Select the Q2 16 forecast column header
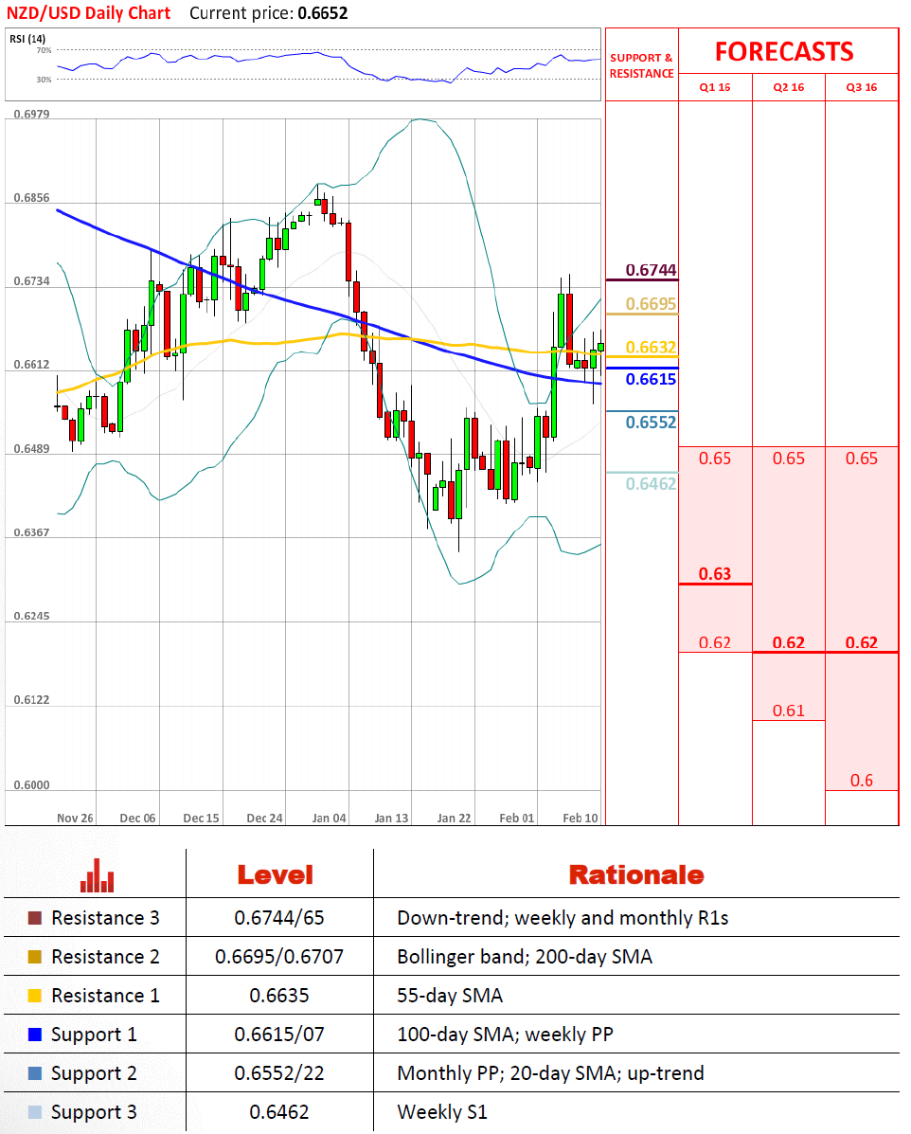This screenshot has width=911, height=1134. pyautogui.click(x=788, y=87)
